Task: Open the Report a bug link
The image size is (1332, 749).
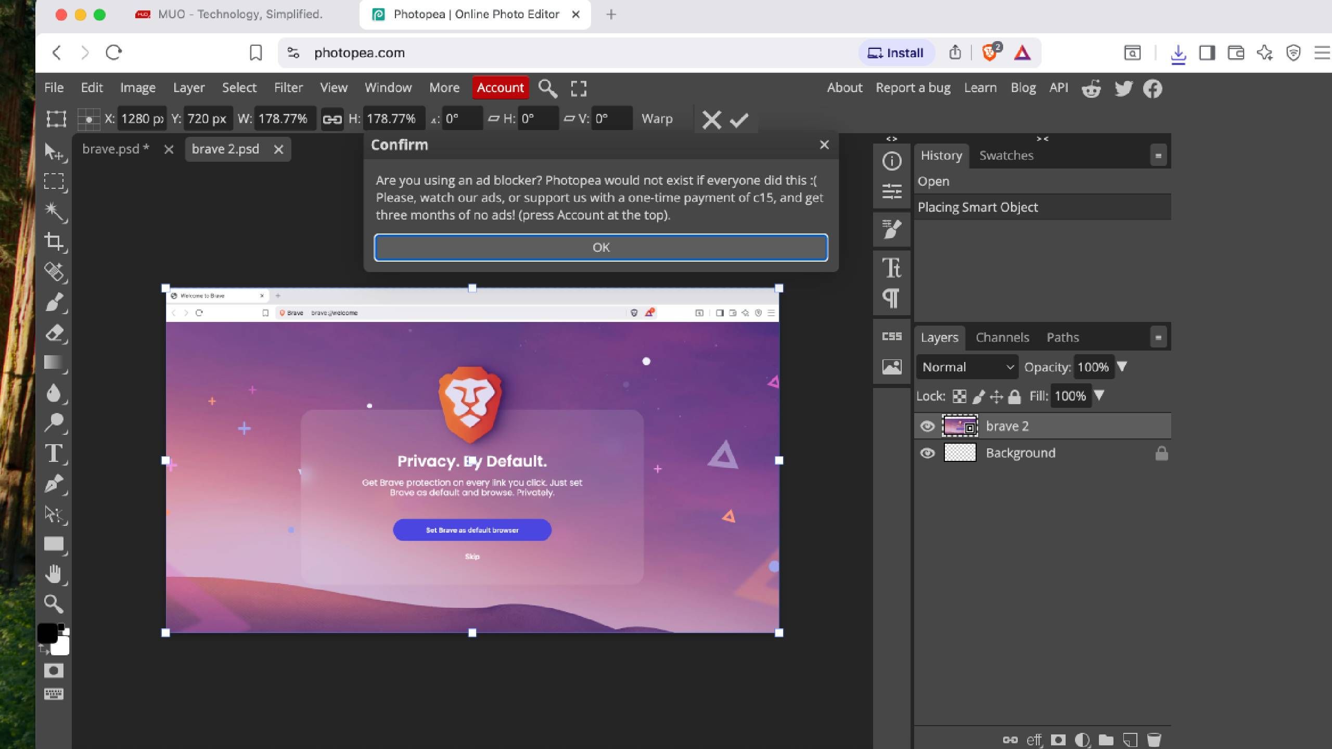Action: pyautogui.click(x=913, y=88)
